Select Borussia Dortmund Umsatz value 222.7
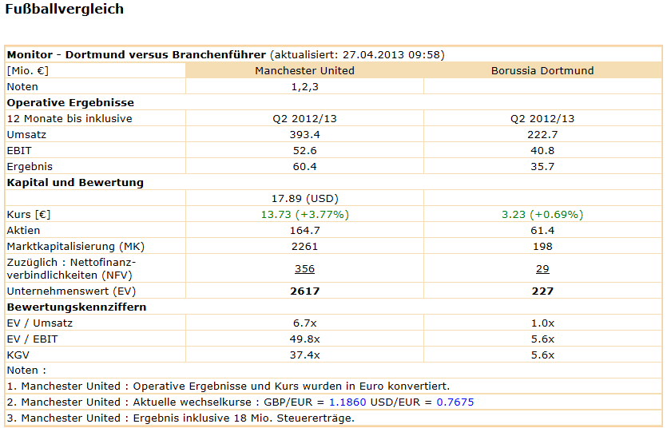Screen dimensions: 667x432 [x=542, y=135]
